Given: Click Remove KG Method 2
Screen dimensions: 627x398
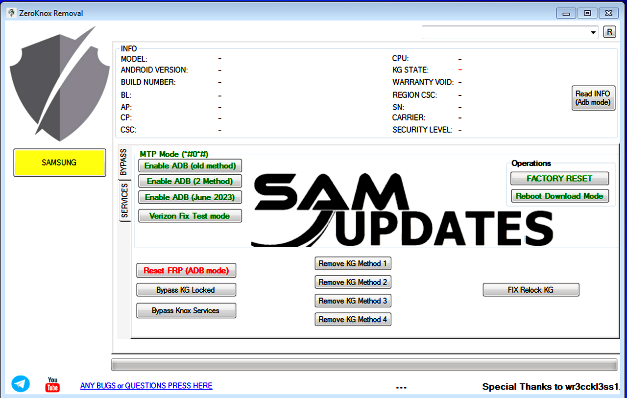Looking at the screenshot, I should [353, 282].
